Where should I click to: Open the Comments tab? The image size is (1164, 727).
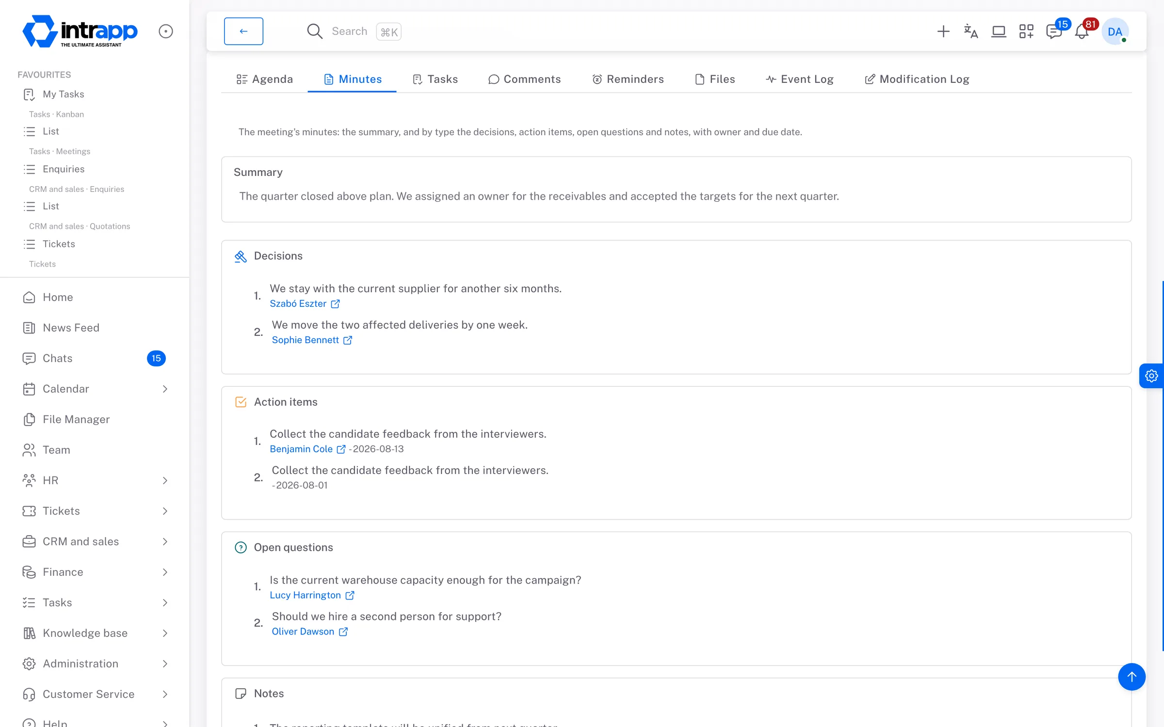pyautogui.click(x=524, y=79)
